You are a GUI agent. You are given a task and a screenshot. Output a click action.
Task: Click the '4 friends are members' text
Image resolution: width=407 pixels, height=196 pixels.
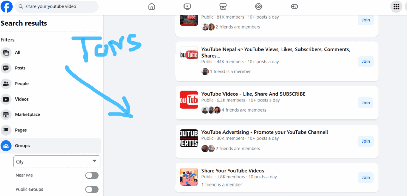click(x=244, y=110)
